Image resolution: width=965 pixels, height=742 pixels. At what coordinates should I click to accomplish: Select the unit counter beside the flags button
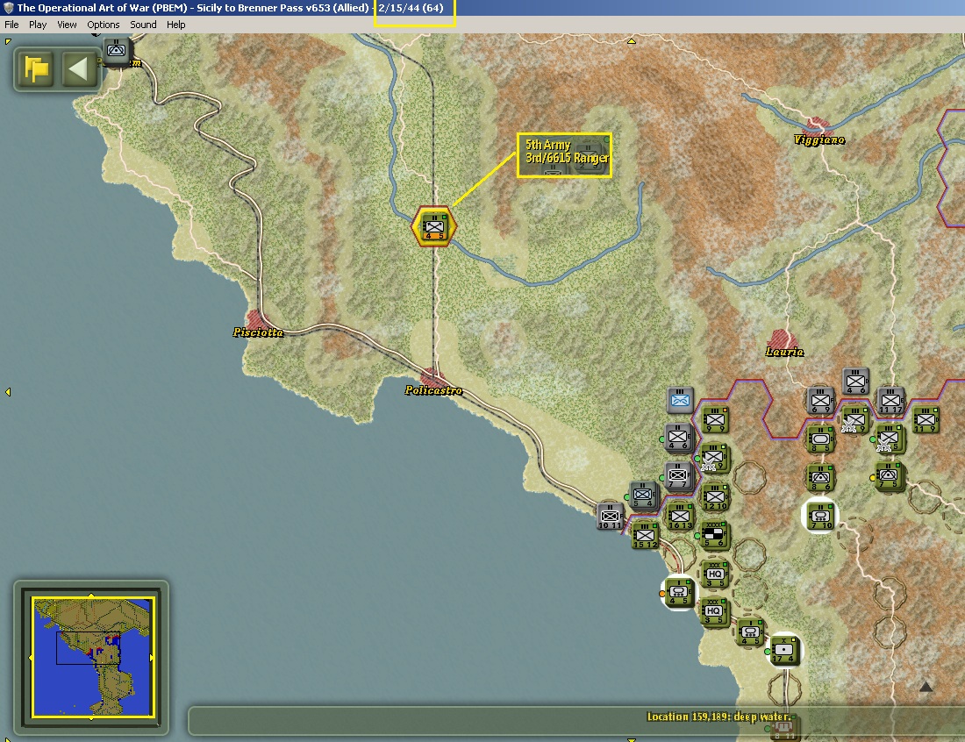click(x=117, y=51)
